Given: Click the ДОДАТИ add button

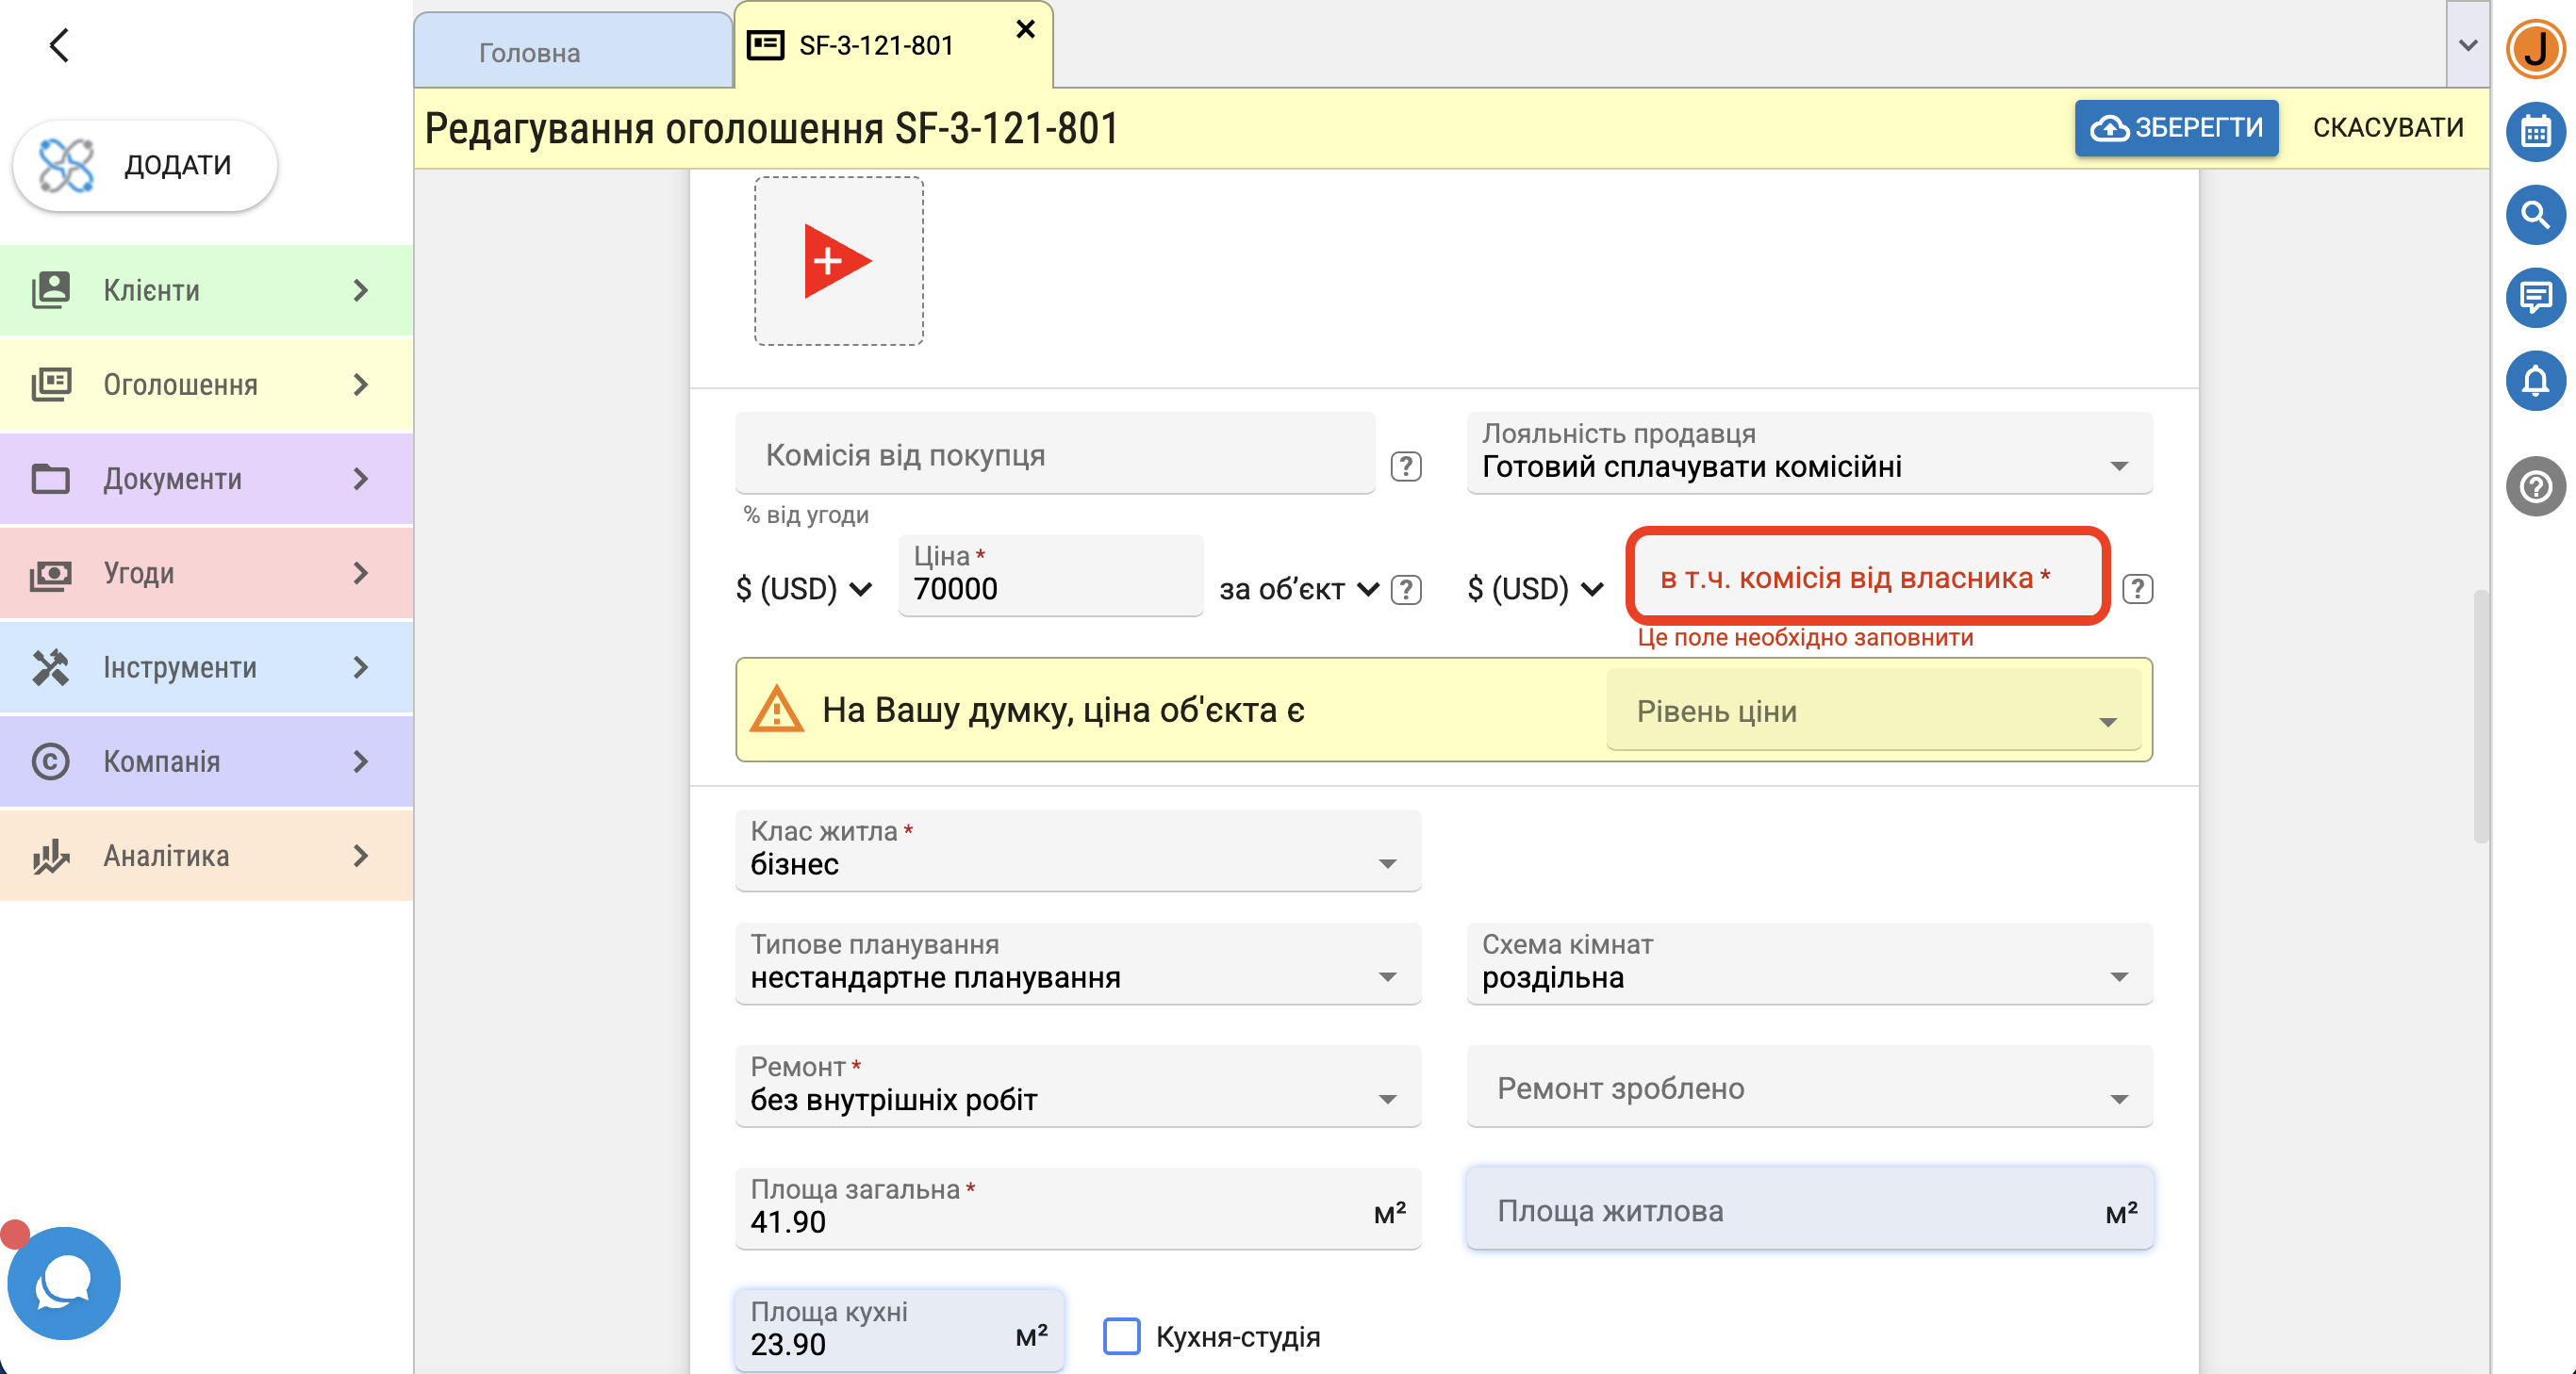Looking at the screenshot, I should (145, 165).
